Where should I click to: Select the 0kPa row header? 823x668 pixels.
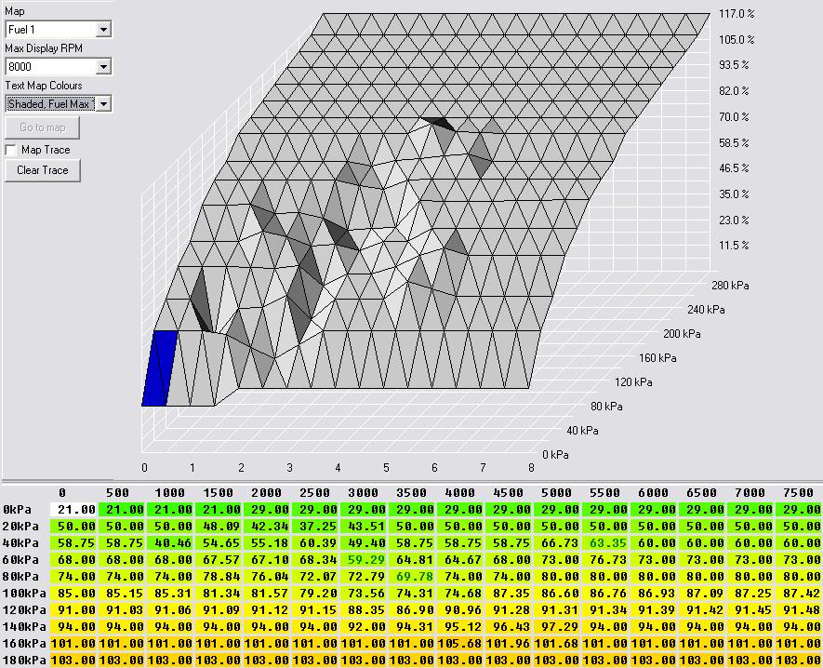click(x=18, y=510)
